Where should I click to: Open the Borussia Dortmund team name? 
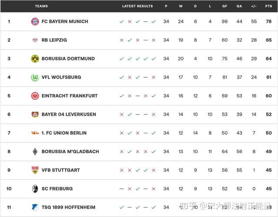click(68, 59)
